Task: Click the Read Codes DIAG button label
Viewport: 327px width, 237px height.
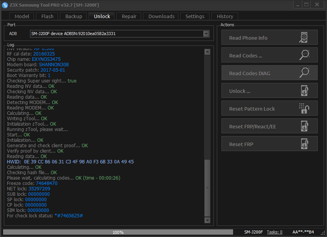Action: point(250,73)
